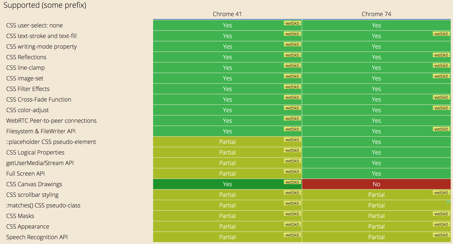
Task: Click Chrome 74 -webkit- badge for CSS Masks
Action: coord(441,214)
